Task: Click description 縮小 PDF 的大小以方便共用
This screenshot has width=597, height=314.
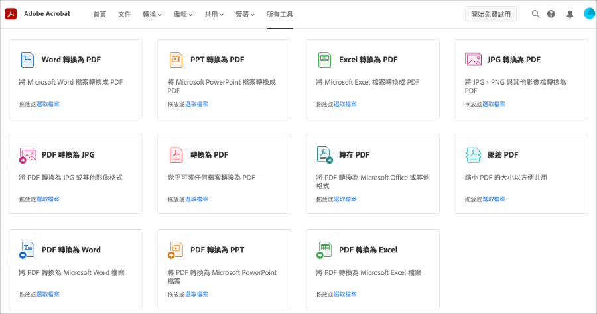Action: (506, 178)
